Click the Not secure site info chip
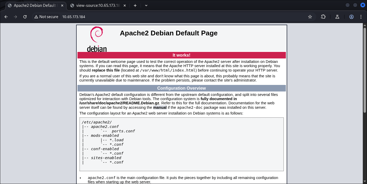 click(x=46, y=17)
